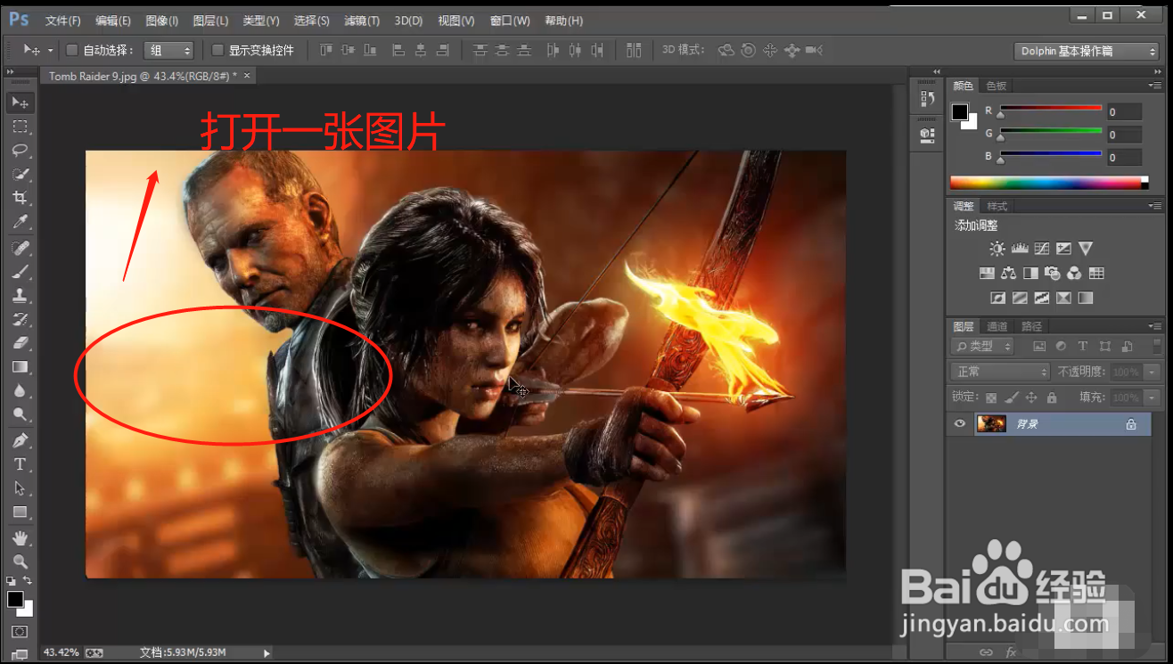The image size is (1173, 664).
Task: Select the Blur tool
Action: pos(20,390)
